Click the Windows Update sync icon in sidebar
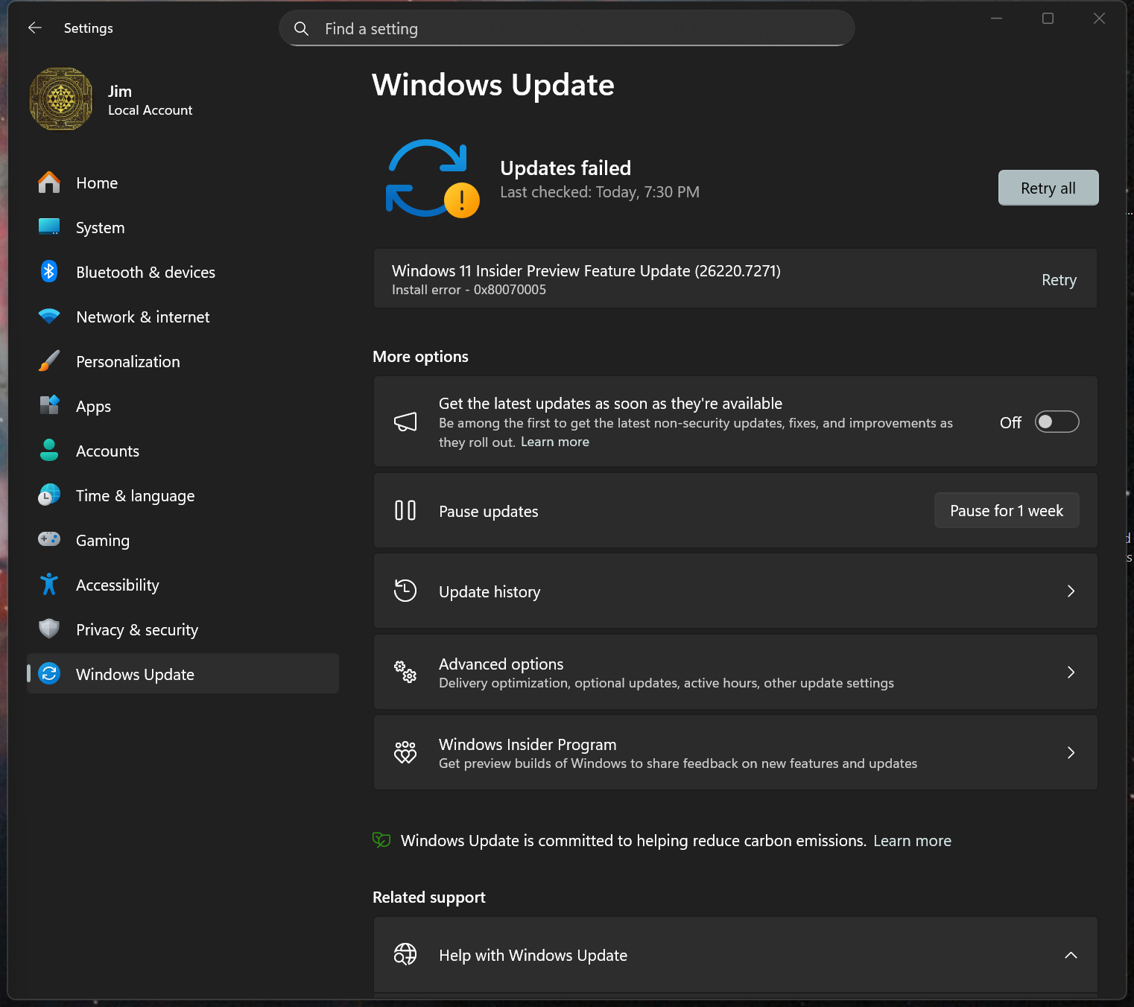This screenshot has width=1134, height=1007. (49, 674)
